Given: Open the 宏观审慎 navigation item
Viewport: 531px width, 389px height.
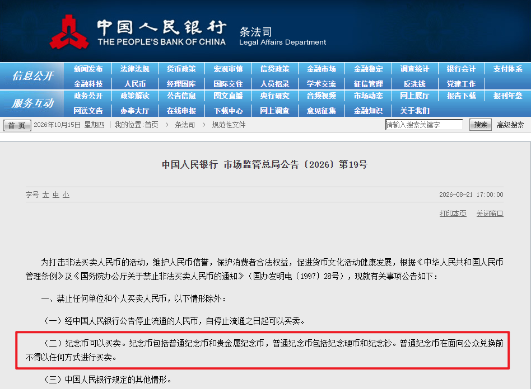Looking at the screenshot, I should [228, 69].
